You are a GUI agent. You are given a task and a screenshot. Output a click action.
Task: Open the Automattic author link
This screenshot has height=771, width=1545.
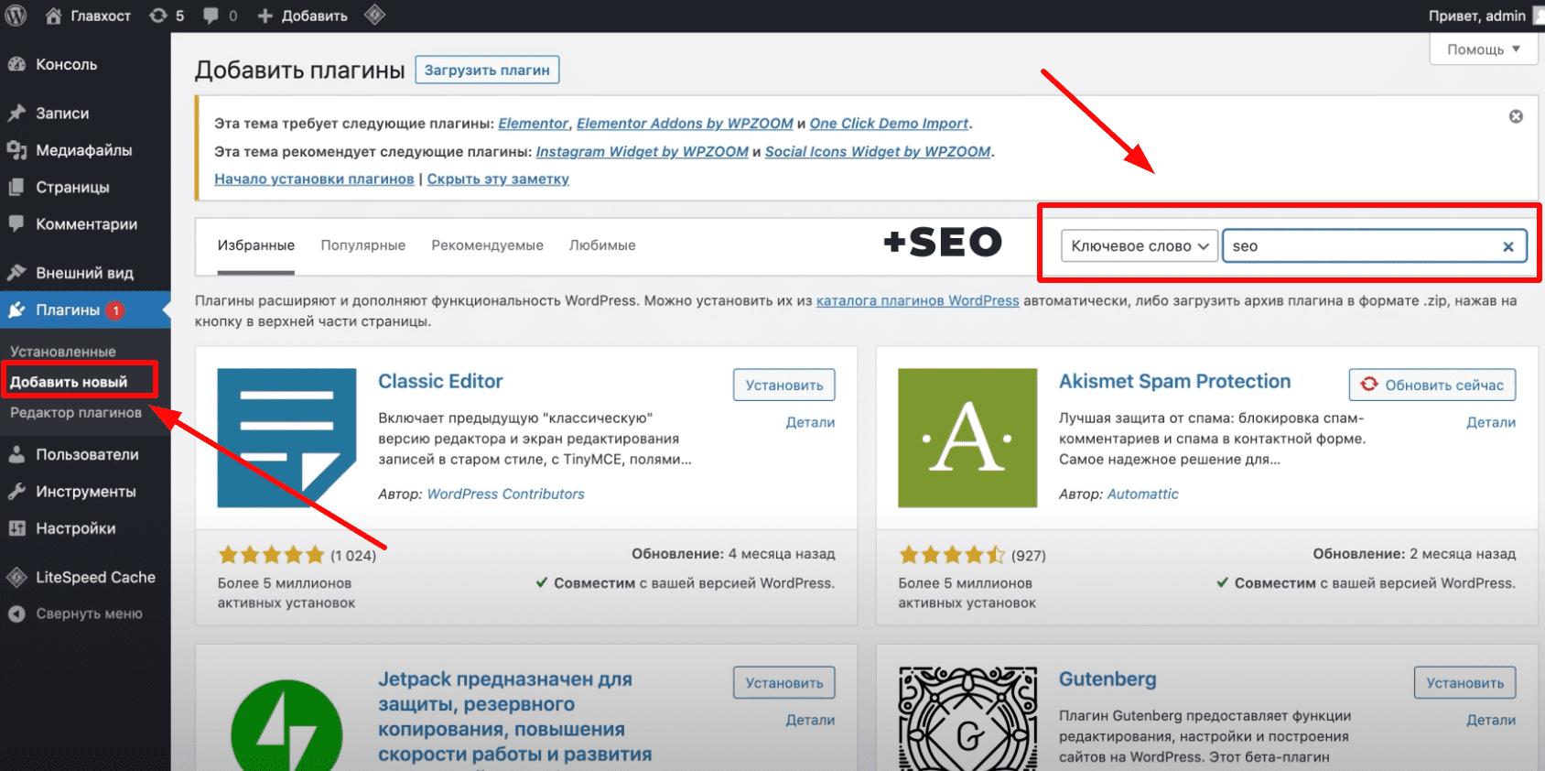point(1142,494)
